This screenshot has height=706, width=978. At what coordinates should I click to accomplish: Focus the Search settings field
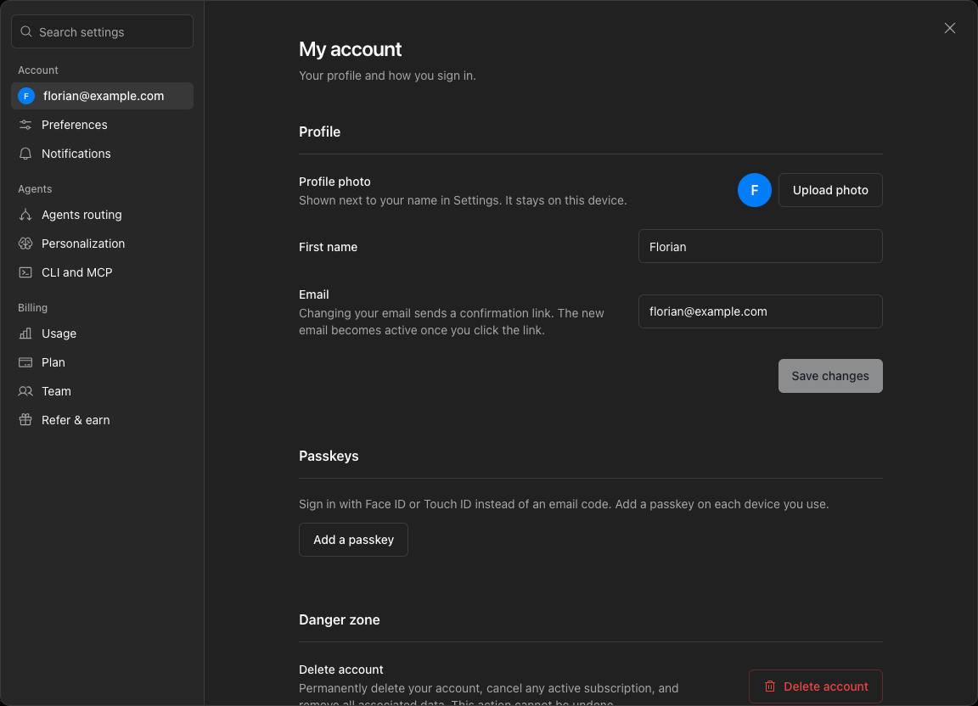tap(102, 31)
